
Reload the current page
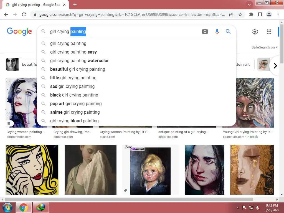pyautogui.click(x=24, y=14)
